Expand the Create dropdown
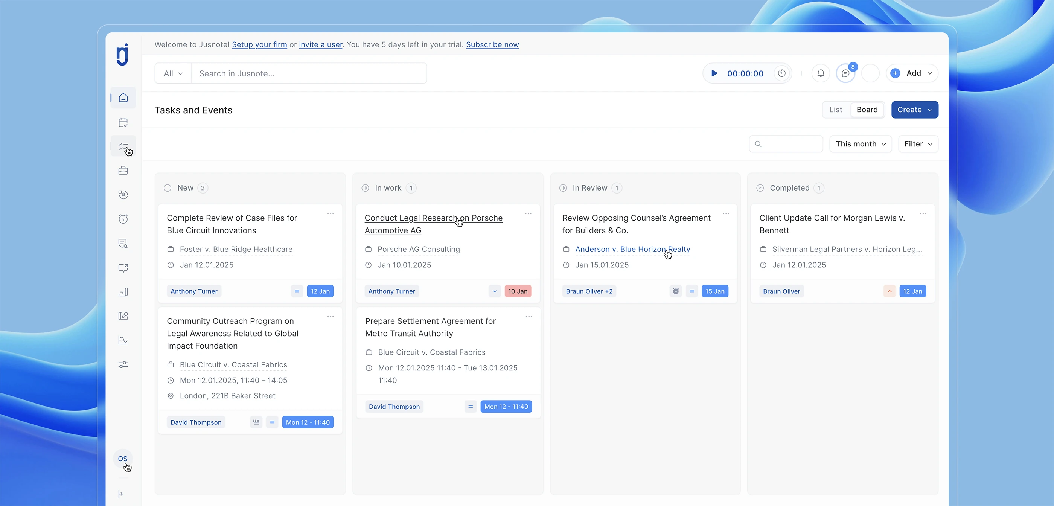 [915, 110]
